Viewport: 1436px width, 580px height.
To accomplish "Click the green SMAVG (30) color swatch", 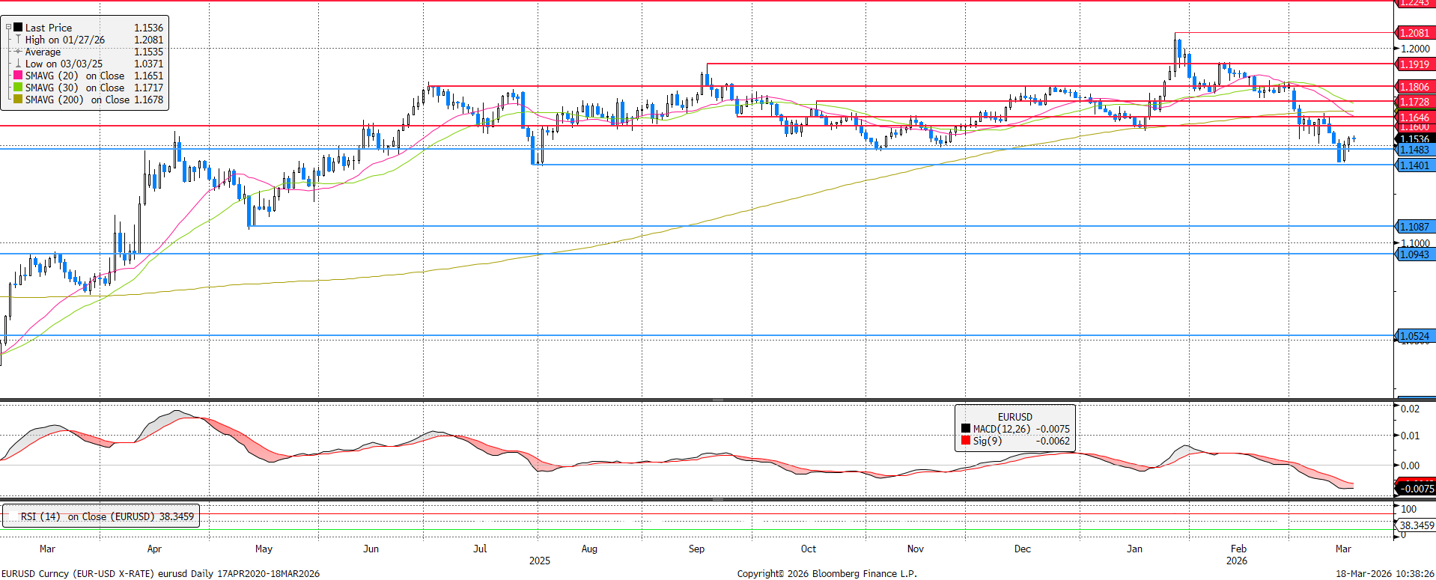I will [x=18, y=88].
